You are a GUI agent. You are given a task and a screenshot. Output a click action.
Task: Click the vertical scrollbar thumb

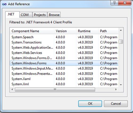pyautogui.click(x=121, y=42)
